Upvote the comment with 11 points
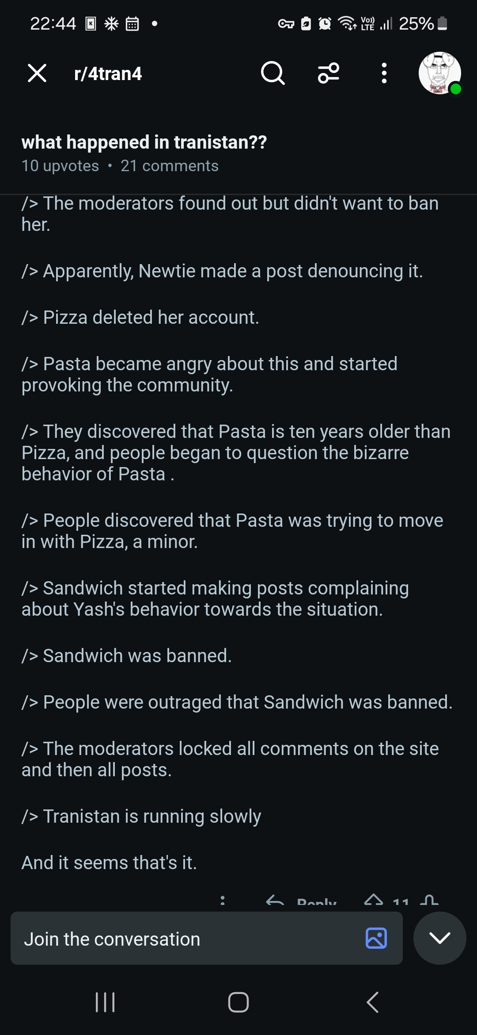 coord(374,901)
